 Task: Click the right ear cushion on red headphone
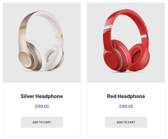point(139,57)
